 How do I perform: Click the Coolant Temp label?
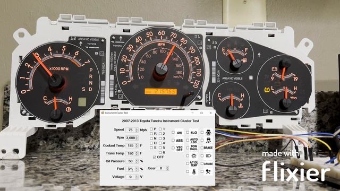click(114, 145)
